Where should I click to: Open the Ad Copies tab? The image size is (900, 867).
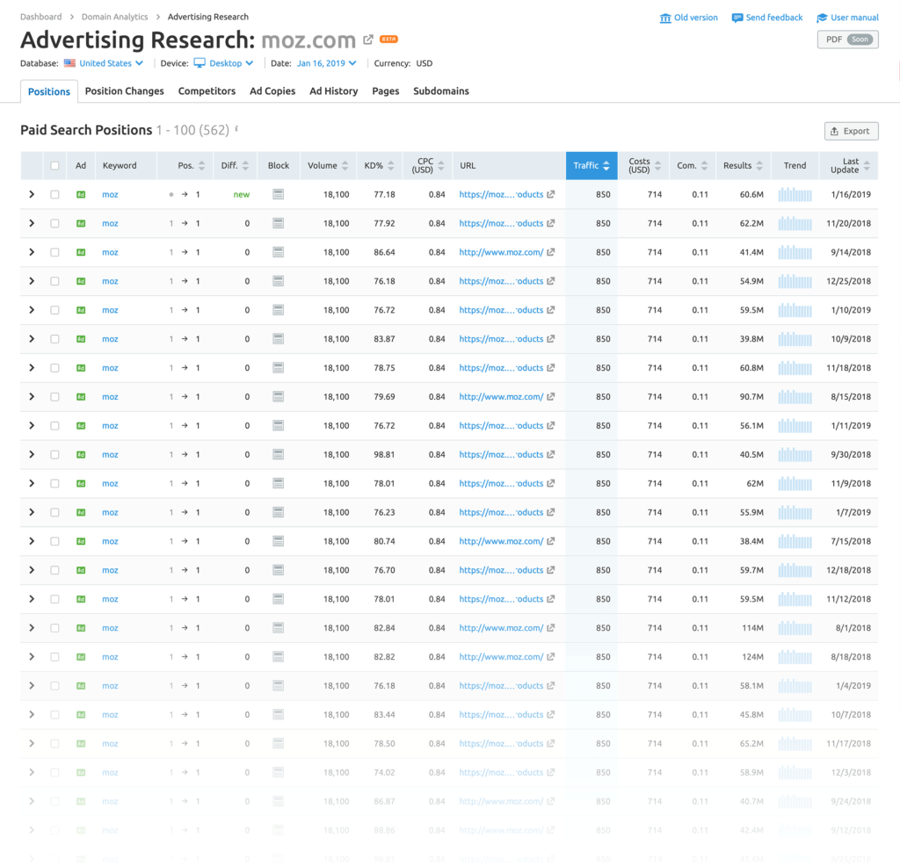point(272,90)
